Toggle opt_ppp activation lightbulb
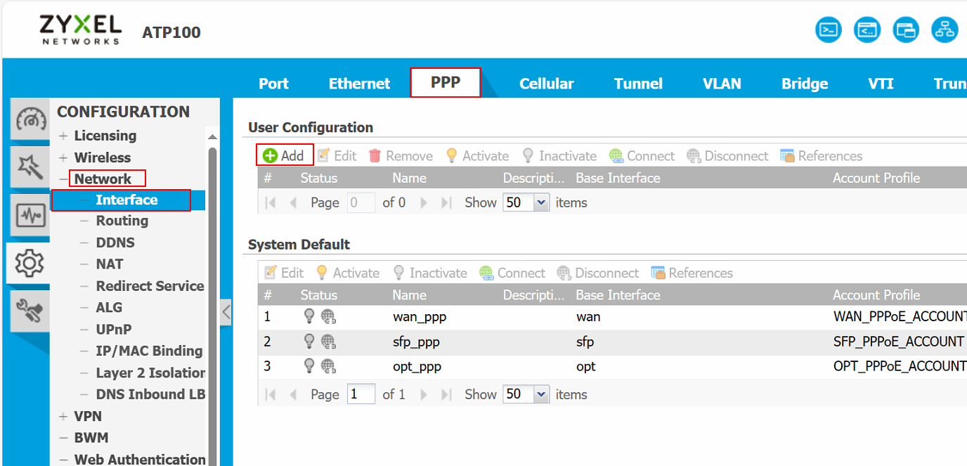The width and height of the screenshot is (967, 466). coord(309,365)
